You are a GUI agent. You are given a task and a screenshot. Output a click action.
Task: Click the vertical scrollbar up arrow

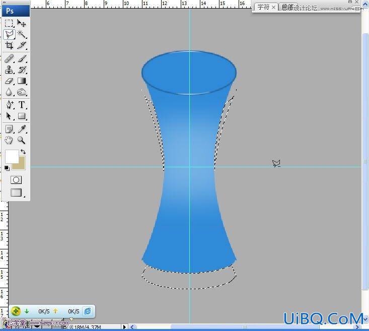pos(365,5)
